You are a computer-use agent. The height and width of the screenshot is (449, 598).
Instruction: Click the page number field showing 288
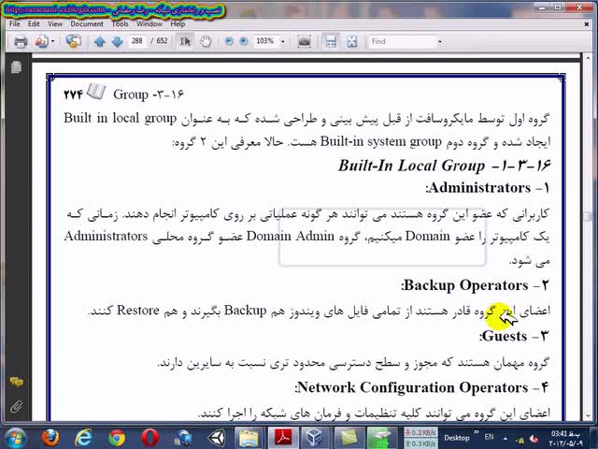137,41
